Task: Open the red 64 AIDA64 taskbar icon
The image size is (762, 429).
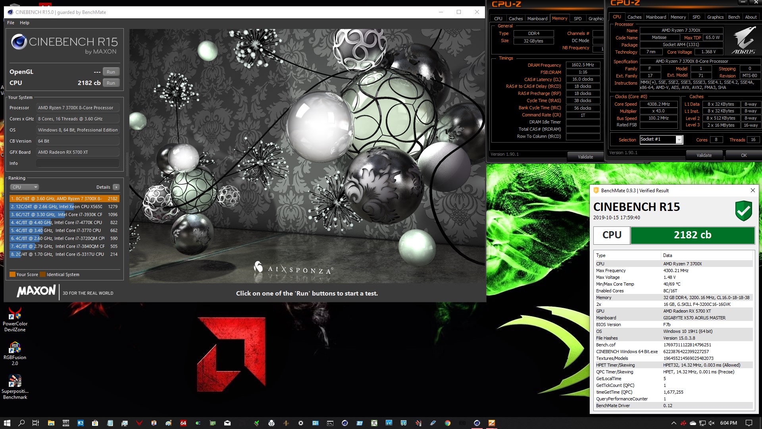Action: [x=183, y=423]
